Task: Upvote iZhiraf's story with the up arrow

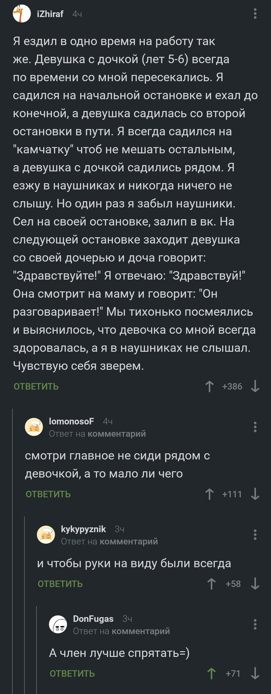Action: pos(209,386)
